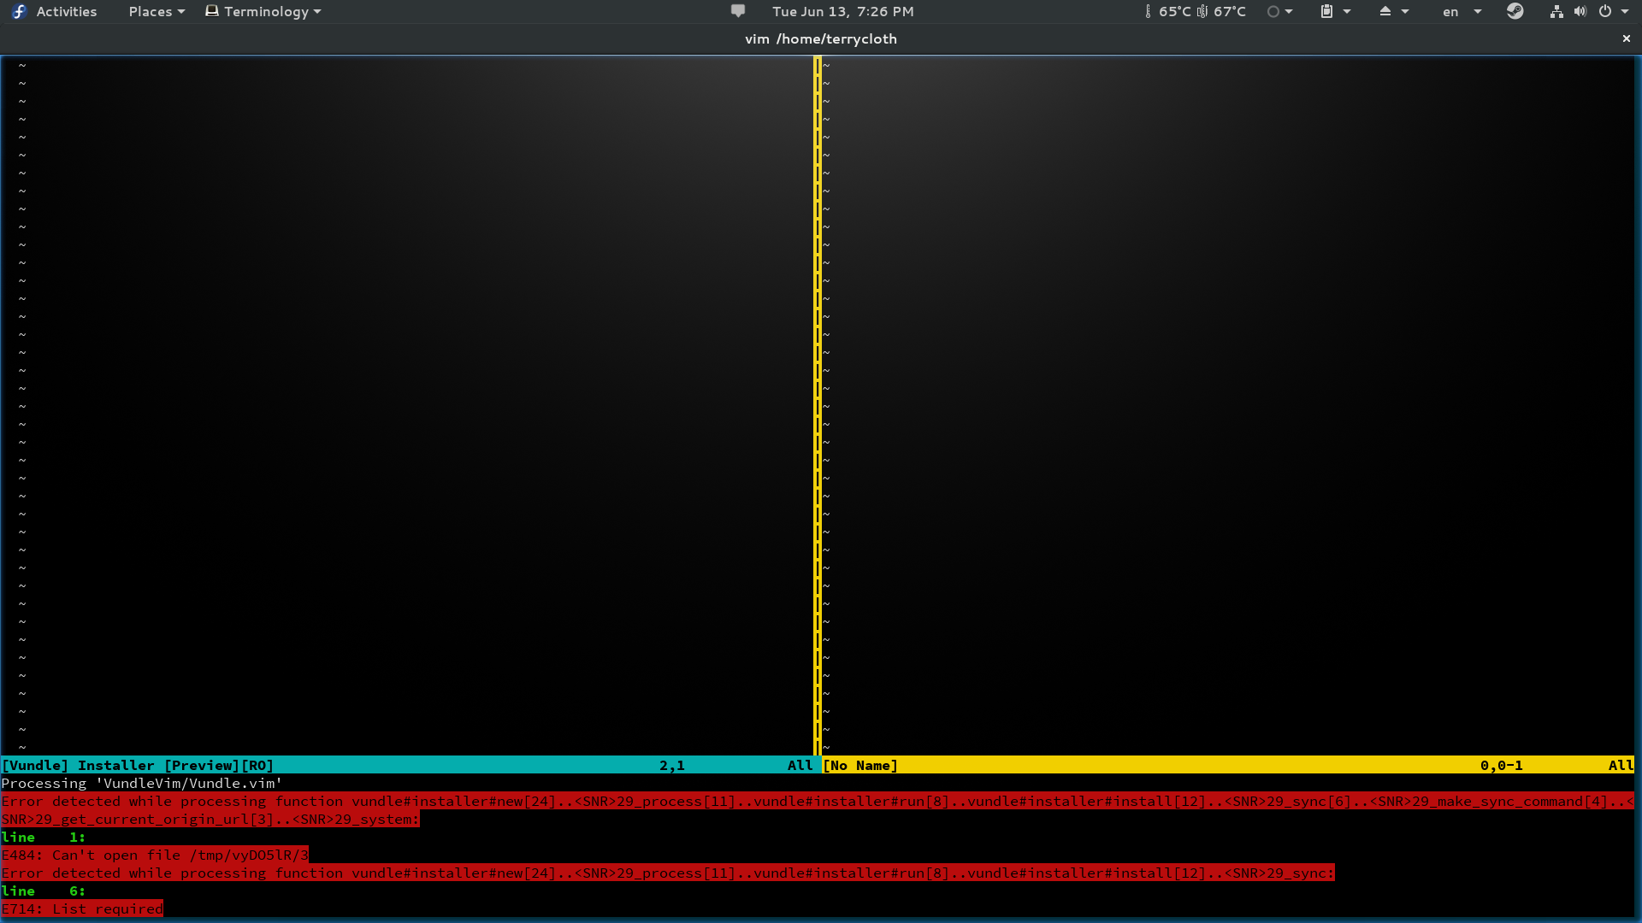The image size is (1642, 923).
Task: Click the 65°C temperature reading
Action: pos(1174,11)
